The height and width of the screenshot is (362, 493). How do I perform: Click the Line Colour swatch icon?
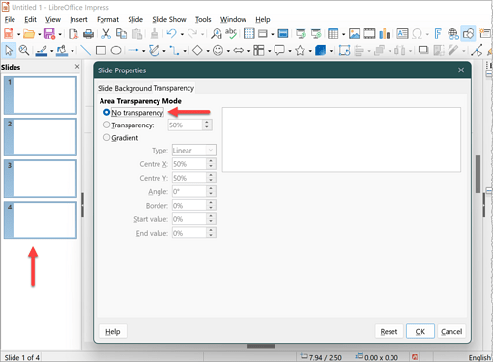point(42,50)
